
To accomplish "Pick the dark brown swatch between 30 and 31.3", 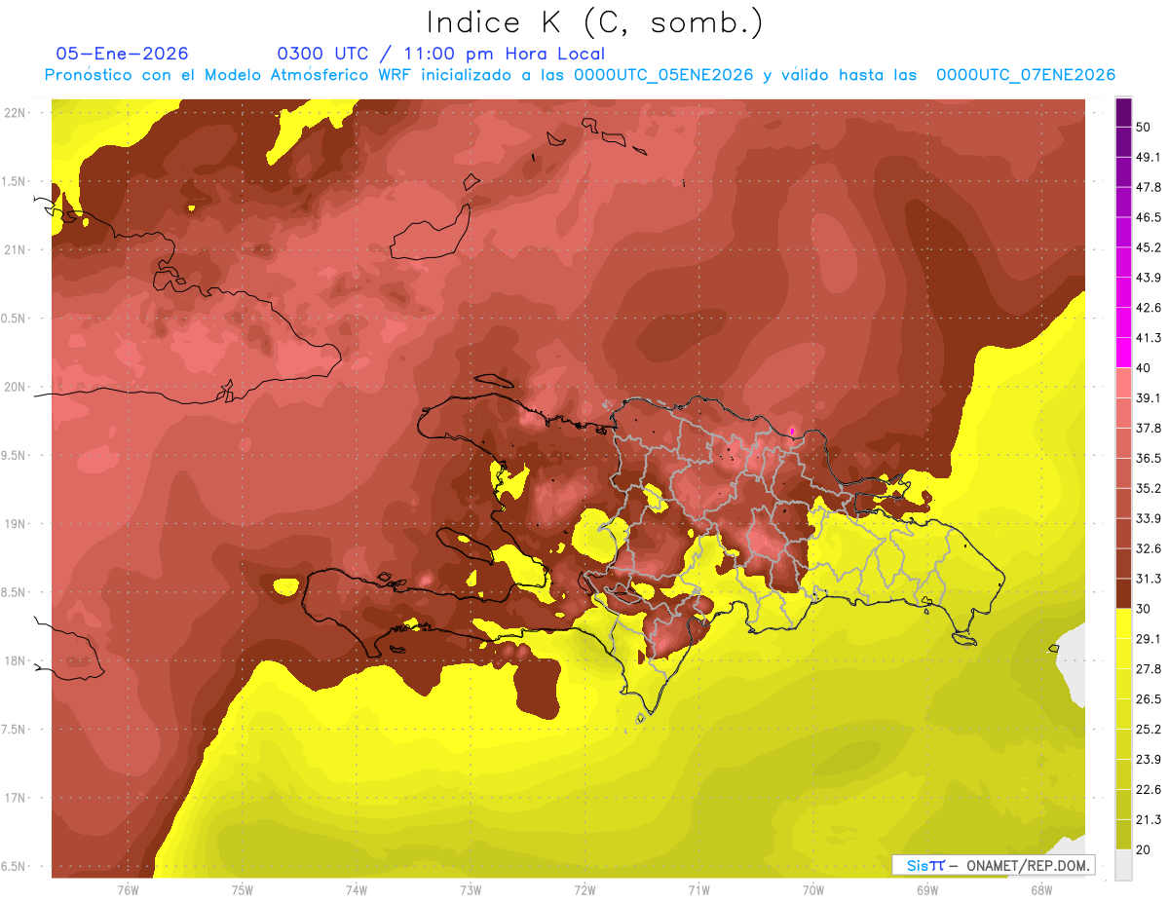I will pyautogui.click(x=1124, y=593).
